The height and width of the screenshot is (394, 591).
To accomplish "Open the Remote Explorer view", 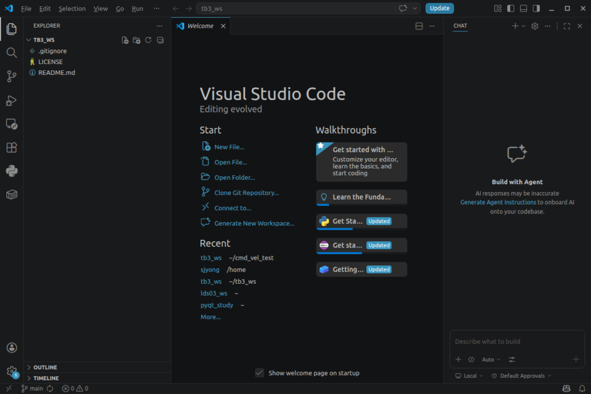I will click(x=12, y=124).
